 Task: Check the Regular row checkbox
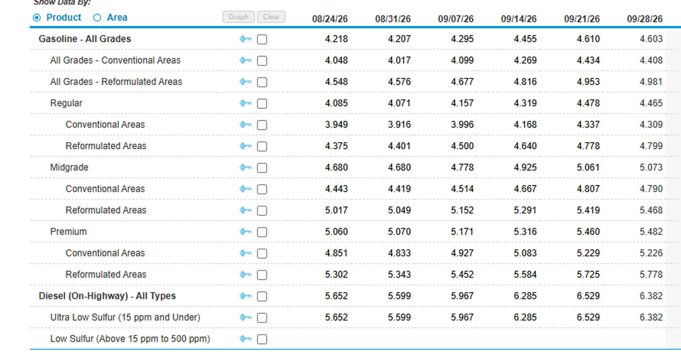[x=262, y=104]
